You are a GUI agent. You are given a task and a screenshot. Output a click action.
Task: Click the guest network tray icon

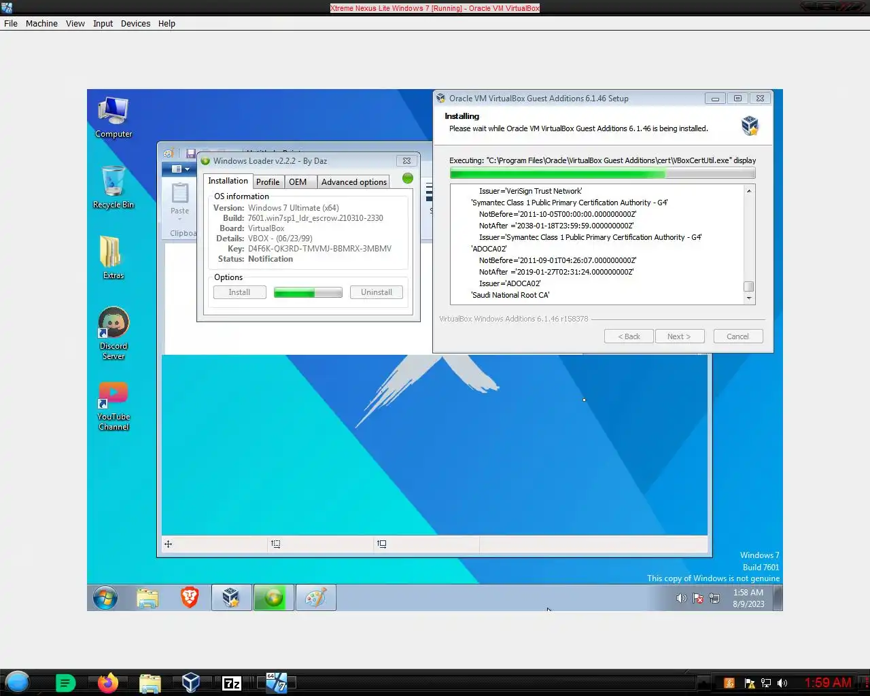[x=714, y=598]
